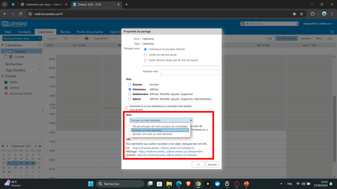Go to next month in mini calendar

(36, 146)
